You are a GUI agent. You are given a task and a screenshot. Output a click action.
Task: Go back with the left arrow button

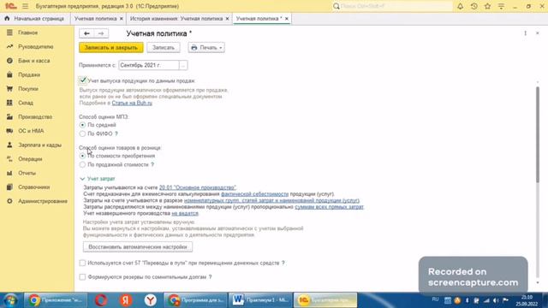point(86,33)
